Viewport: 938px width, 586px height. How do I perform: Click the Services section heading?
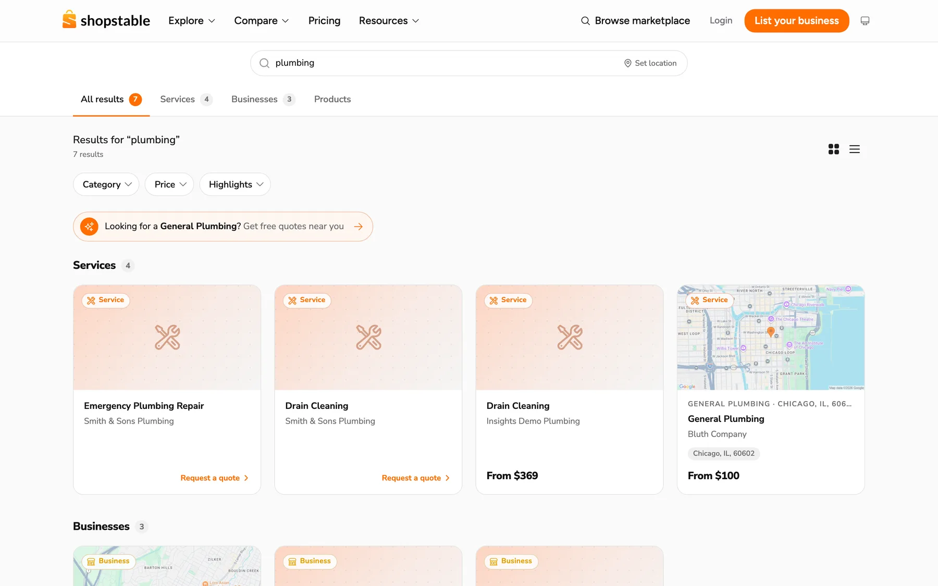[x=94, y=265]
